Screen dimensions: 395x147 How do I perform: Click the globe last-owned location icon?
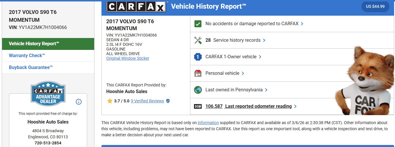[x=198, y=90]
